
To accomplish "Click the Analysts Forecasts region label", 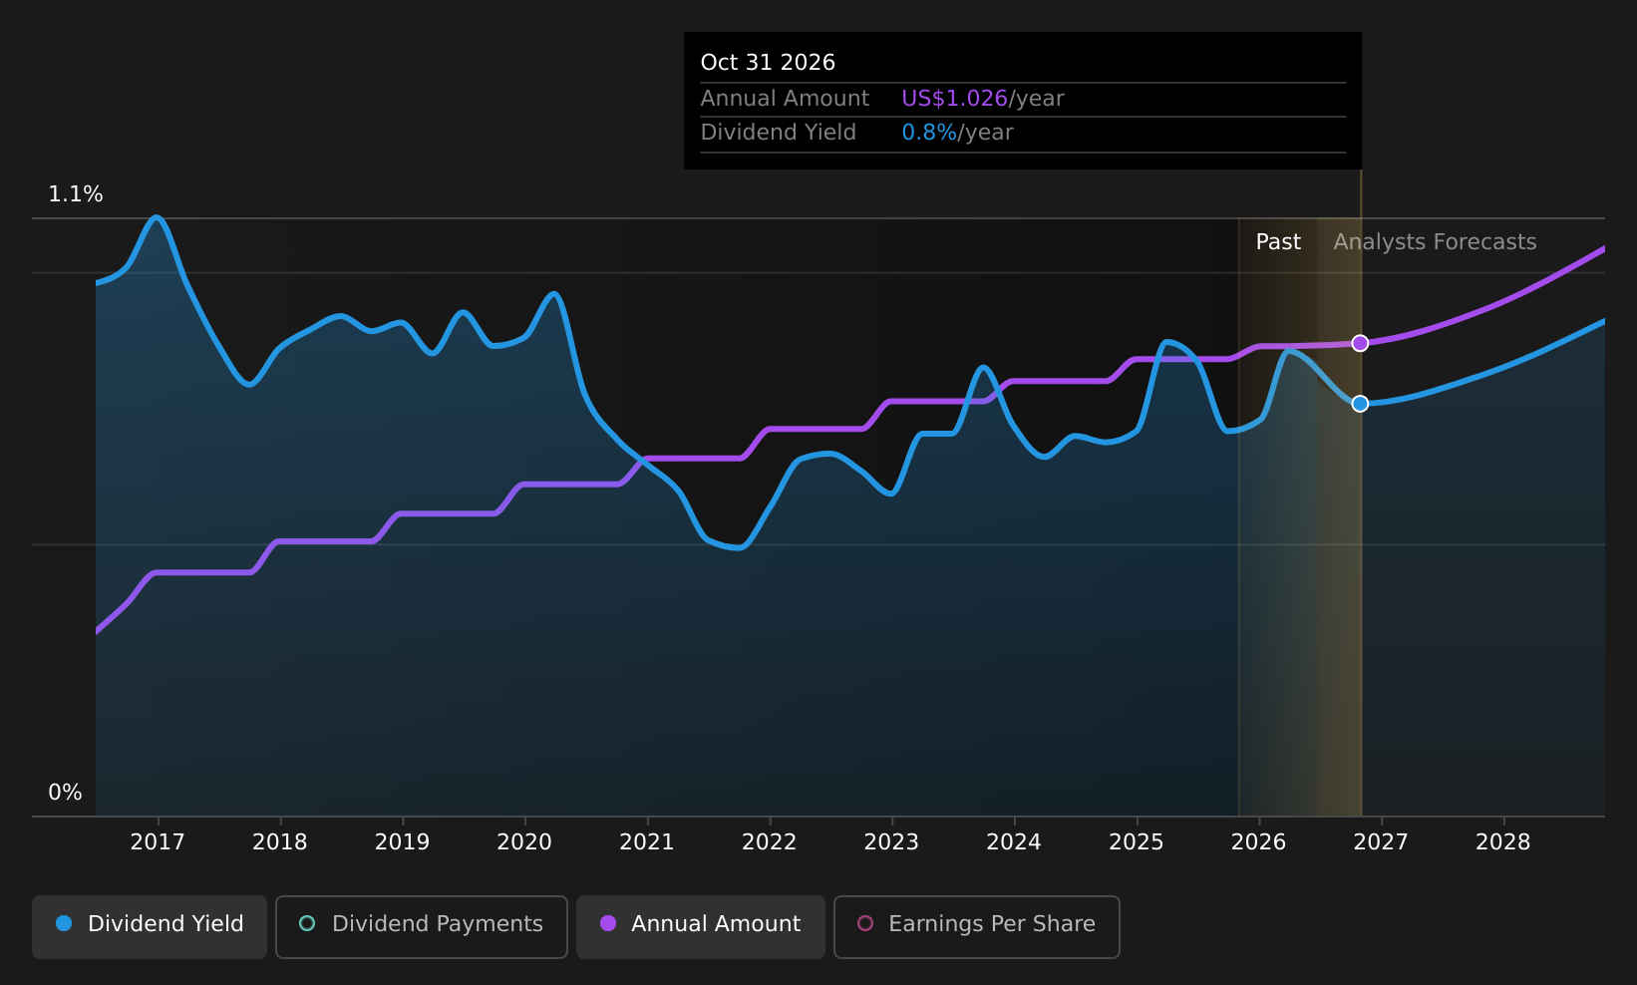I will 1435,242.
